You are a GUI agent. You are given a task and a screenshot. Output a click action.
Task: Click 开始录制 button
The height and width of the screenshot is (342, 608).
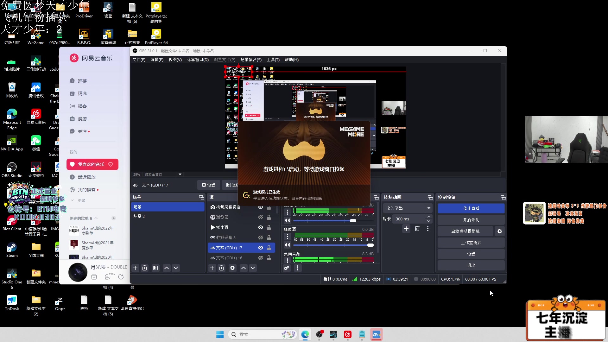(471, 220)
